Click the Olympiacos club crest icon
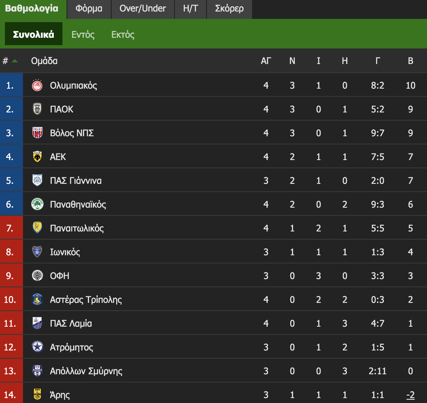This screenshot has width=427, height=403. pos(37,85)
